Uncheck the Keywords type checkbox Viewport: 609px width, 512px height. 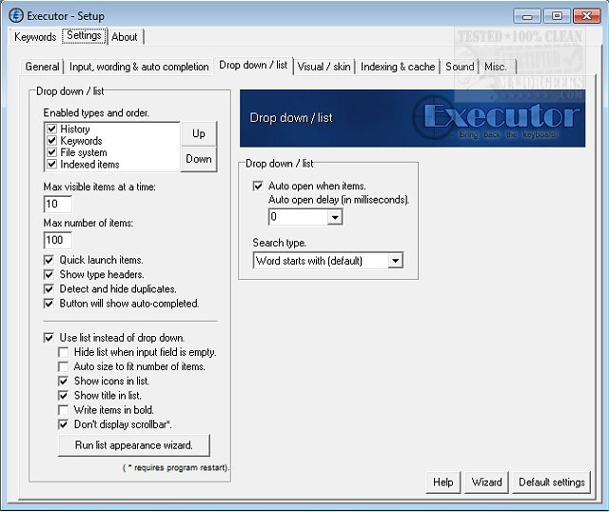[x=51, y=140]
